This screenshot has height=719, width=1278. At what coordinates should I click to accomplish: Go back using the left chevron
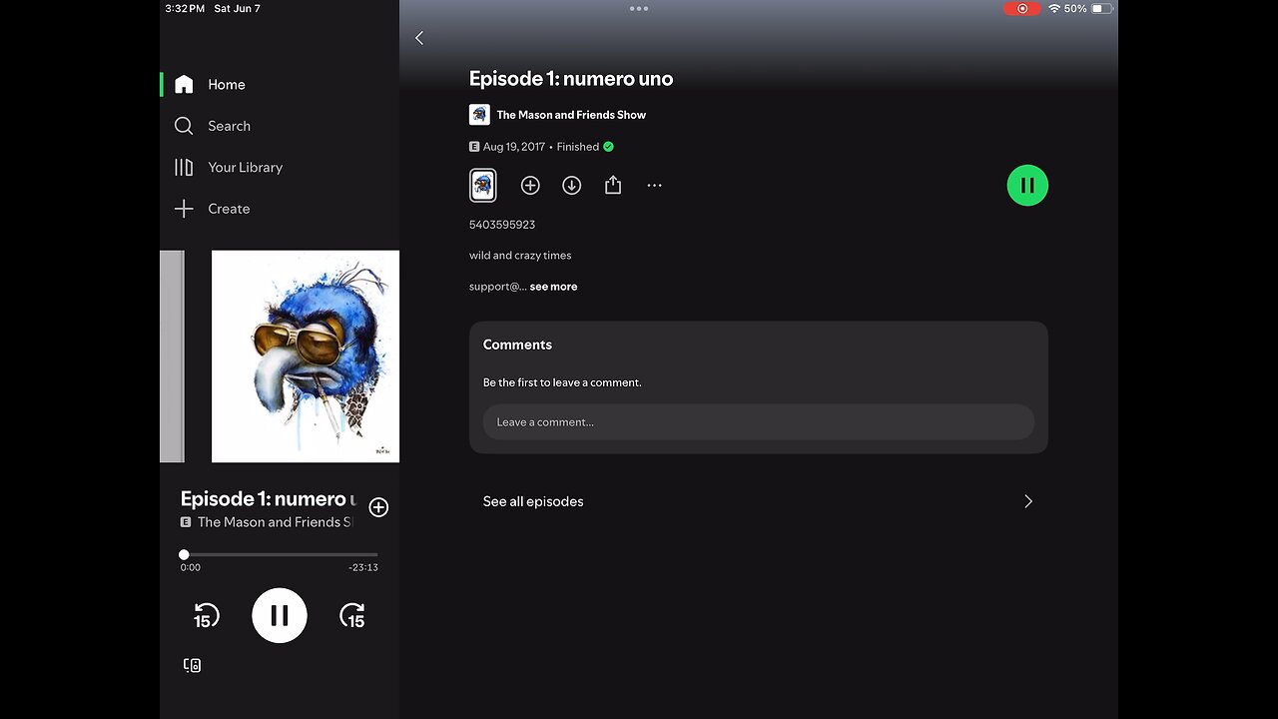point(419,38)
